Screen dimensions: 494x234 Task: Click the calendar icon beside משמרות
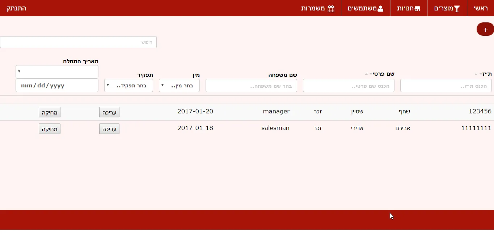tap(331, 9)
